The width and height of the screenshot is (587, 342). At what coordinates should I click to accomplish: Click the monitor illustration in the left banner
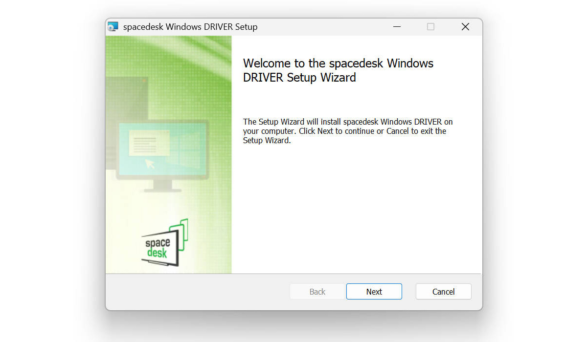pos(162,149)
